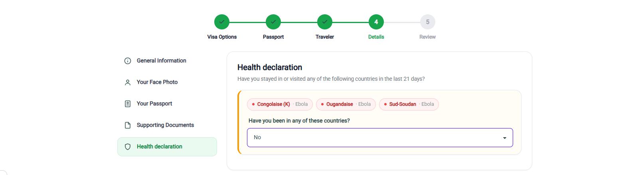Click the Your Passport sidebar label
This screenshot has width=642, height=175.
[154, 104]
